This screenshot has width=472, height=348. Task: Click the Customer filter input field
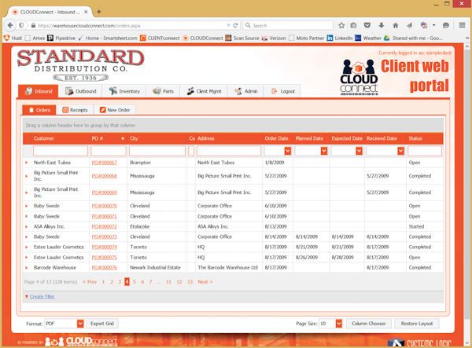pyautogui.click(x=61, y=151)
